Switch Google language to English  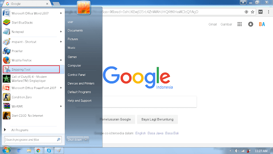140,133
